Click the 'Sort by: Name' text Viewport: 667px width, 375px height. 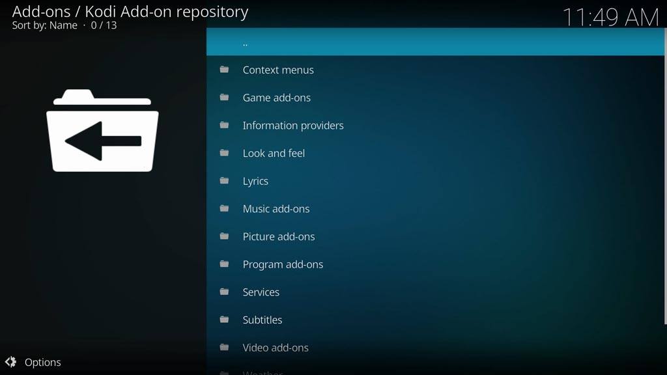point(45,25)
